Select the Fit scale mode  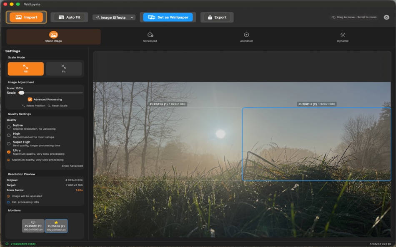(64, 69)
